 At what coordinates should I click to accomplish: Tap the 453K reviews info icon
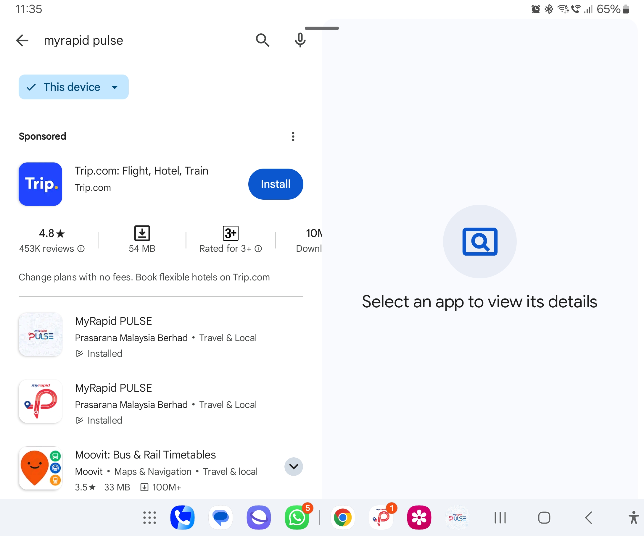click(81, 248)
